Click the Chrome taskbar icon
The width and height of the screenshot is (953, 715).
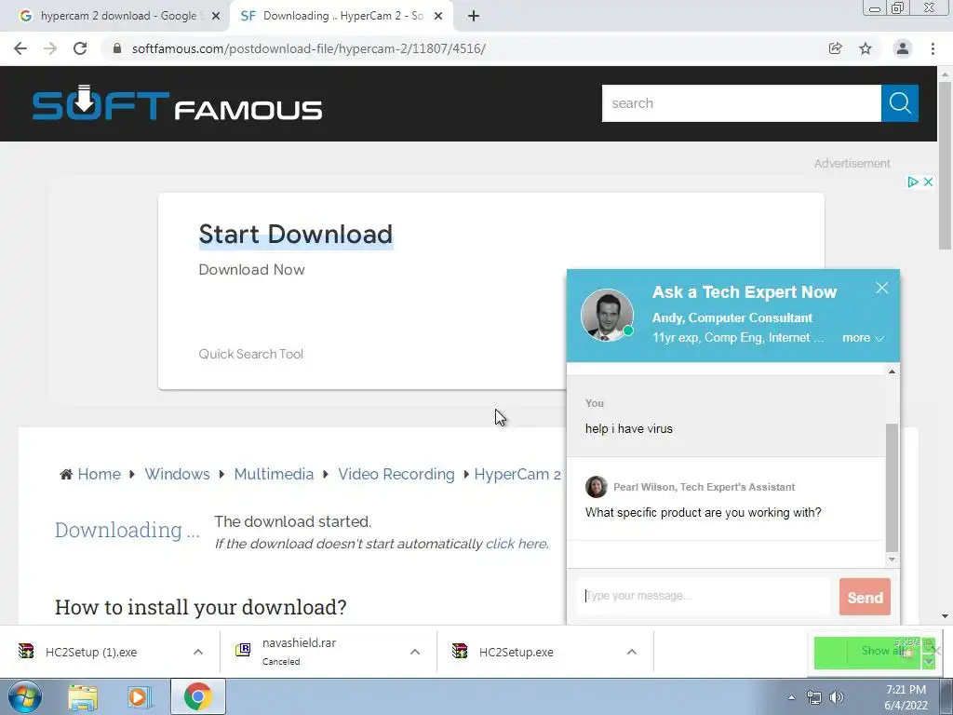pos(197,697)
